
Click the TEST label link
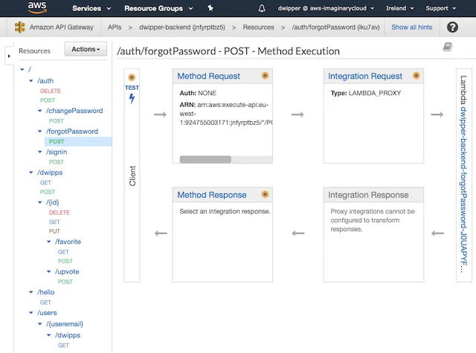[x=132, y=88]
